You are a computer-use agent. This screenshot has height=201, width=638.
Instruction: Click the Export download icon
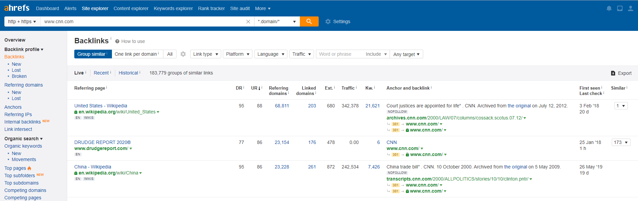point(613,73)
